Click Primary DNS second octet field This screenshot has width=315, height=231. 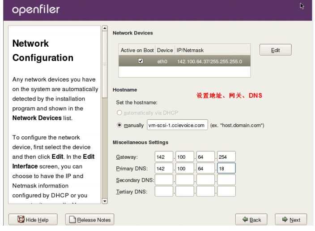point(185,168)
